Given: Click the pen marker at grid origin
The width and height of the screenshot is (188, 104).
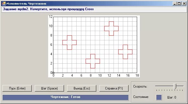Looking at the screenshot, I should 53,73.
